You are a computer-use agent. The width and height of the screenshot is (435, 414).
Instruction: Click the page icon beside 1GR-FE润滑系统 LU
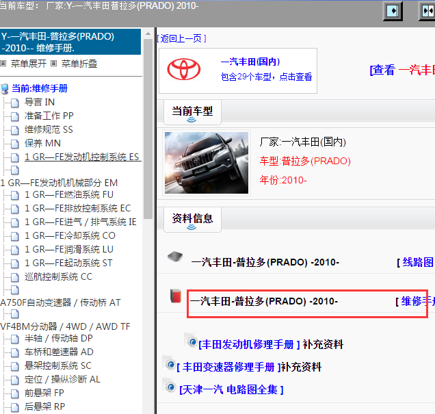coord(15,250)
